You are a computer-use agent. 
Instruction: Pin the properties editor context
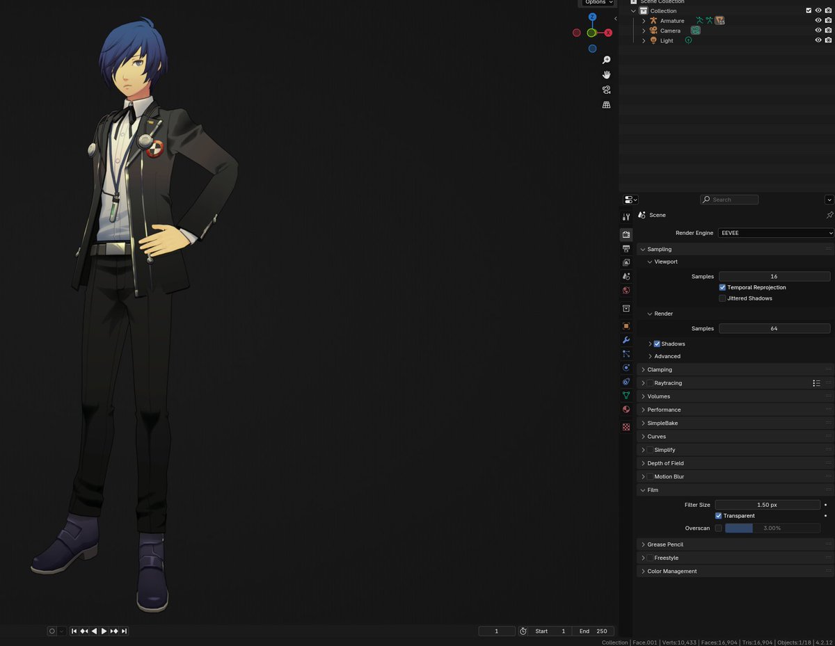pos(829,216)
